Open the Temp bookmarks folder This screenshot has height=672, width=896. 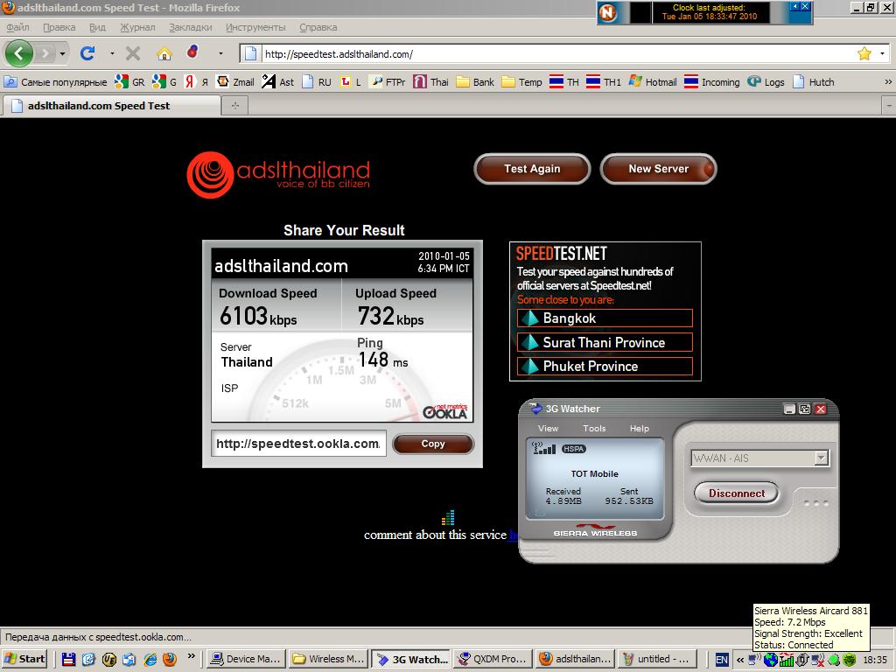click(521, 81)
